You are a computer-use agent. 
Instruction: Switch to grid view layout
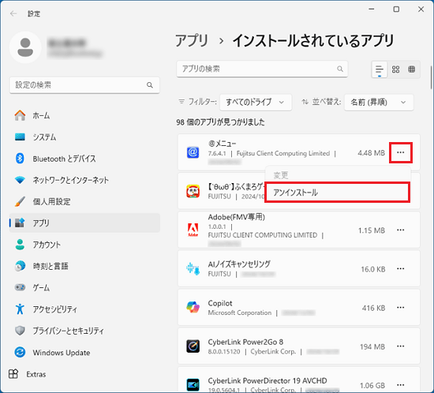[395, 69]
